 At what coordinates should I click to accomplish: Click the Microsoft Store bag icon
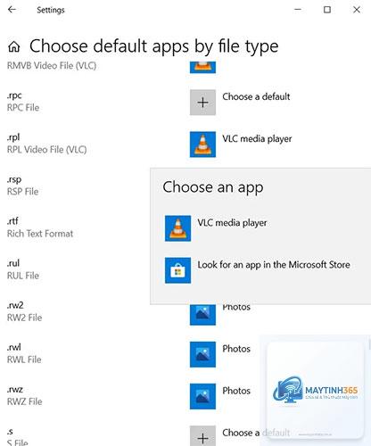click(x=177, y=270)
